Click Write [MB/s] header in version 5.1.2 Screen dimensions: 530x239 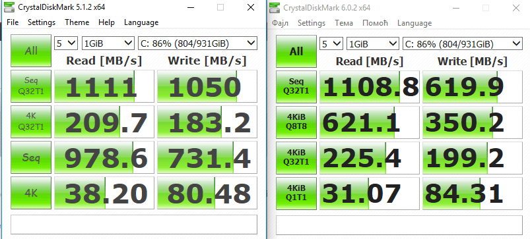pyautogui.click(x=207, y=61)
